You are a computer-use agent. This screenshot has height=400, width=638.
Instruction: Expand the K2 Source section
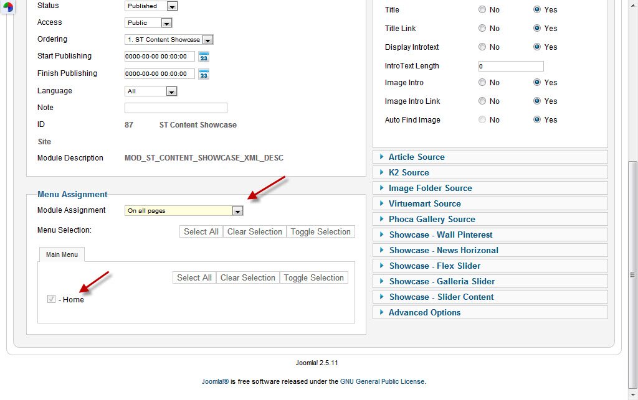coord(409,173)
